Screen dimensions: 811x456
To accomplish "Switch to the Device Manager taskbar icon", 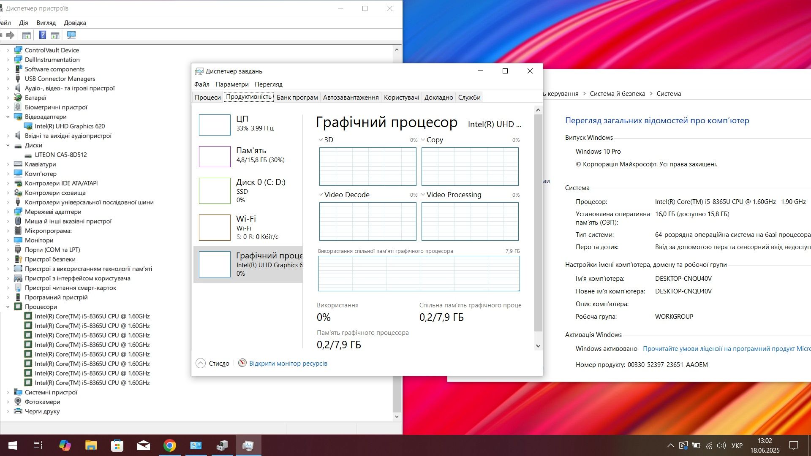I will click(x=222, y=445).
